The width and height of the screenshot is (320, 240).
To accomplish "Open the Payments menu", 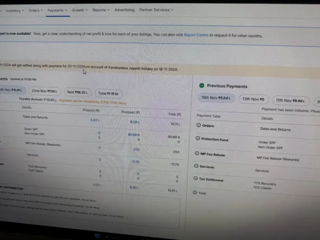I will tap(58, 10).
